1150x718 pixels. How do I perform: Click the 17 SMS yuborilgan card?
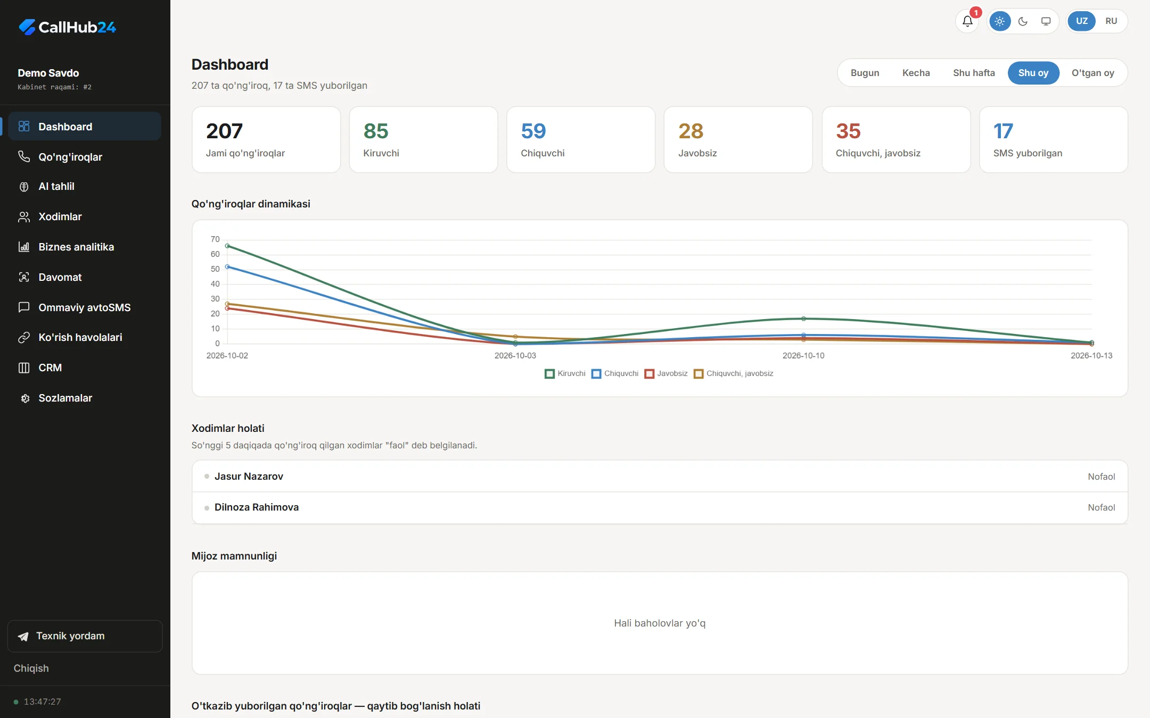pyautogui.click(x=1054, y=139)
